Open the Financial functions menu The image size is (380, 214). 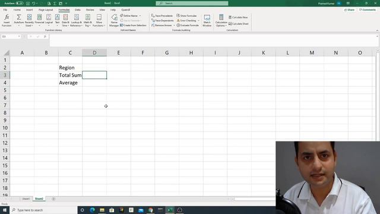point(39,20)
